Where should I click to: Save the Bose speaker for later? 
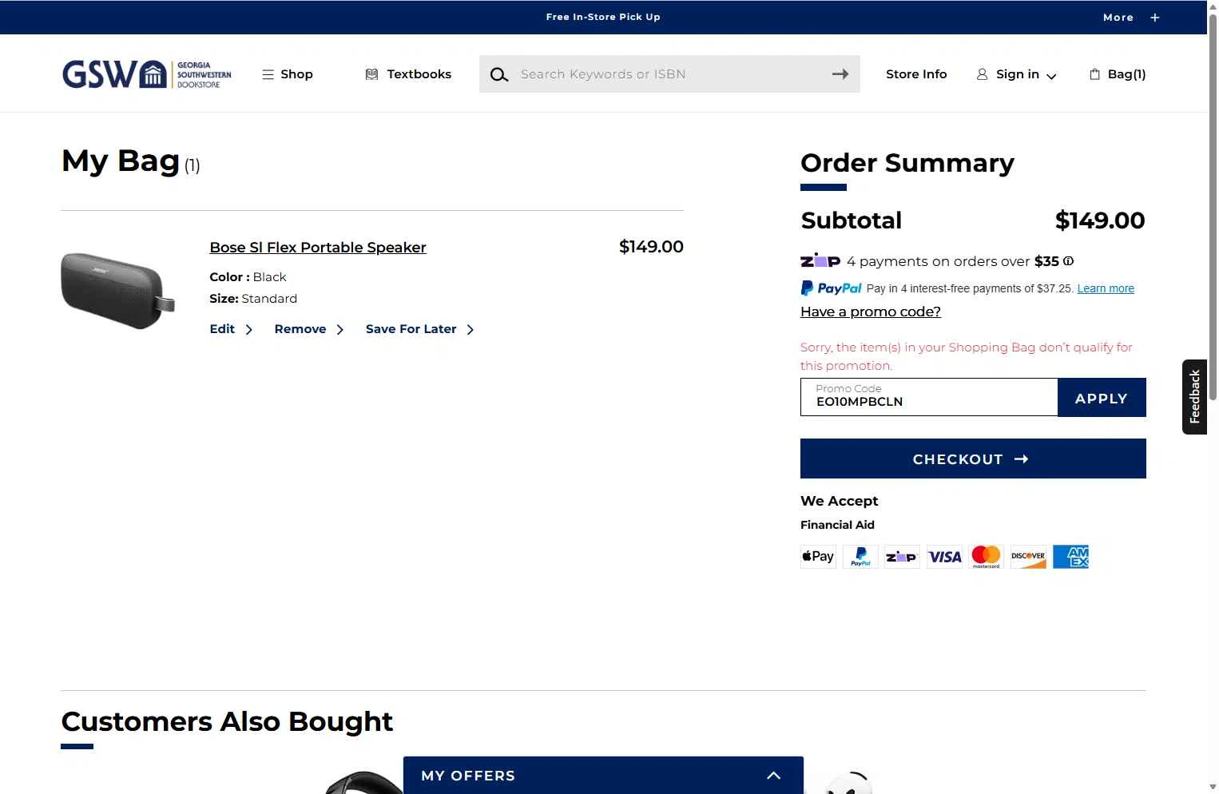tap(420, 329)
